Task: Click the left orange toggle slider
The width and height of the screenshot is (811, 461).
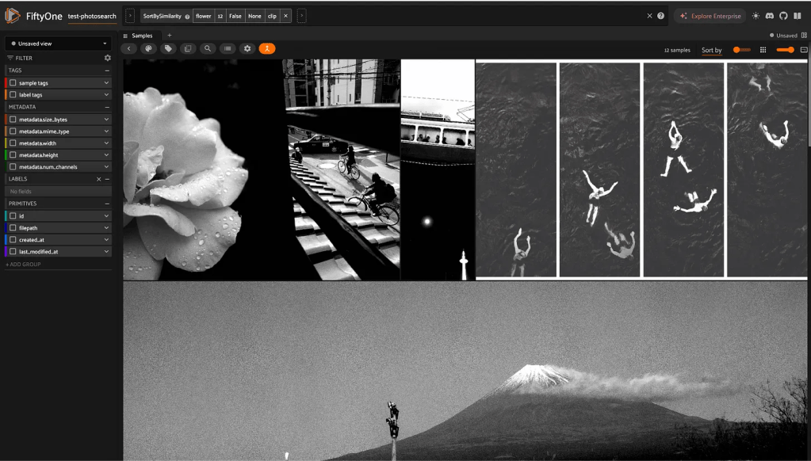Action: click(x=741, y=50)
